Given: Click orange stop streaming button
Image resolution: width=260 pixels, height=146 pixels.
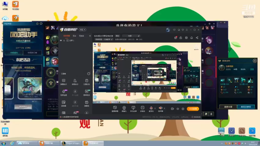Looking at the screenshot, I should (x=193, y=109).
